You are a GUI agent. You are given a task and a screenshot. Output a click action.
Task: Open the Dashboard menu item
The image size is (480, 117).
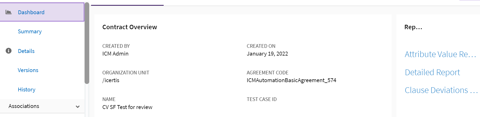[x=31, y=12]
